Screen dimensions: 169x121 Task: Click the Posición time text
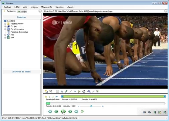click(53, 106)
